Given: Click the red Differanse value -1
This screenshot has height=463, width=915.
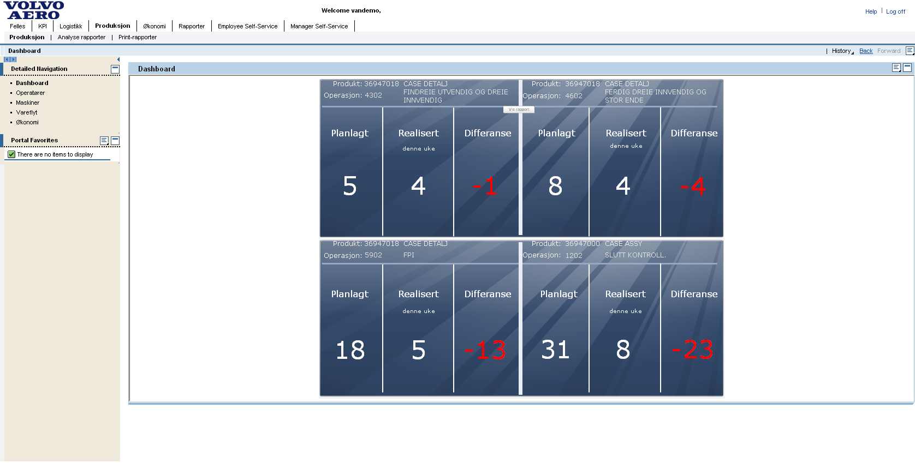Looking at the screenshot, I should (485, 187).
